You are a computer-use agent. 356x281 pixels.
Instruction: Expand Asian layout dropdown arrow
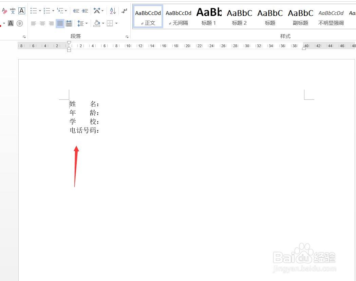(102, 11)
